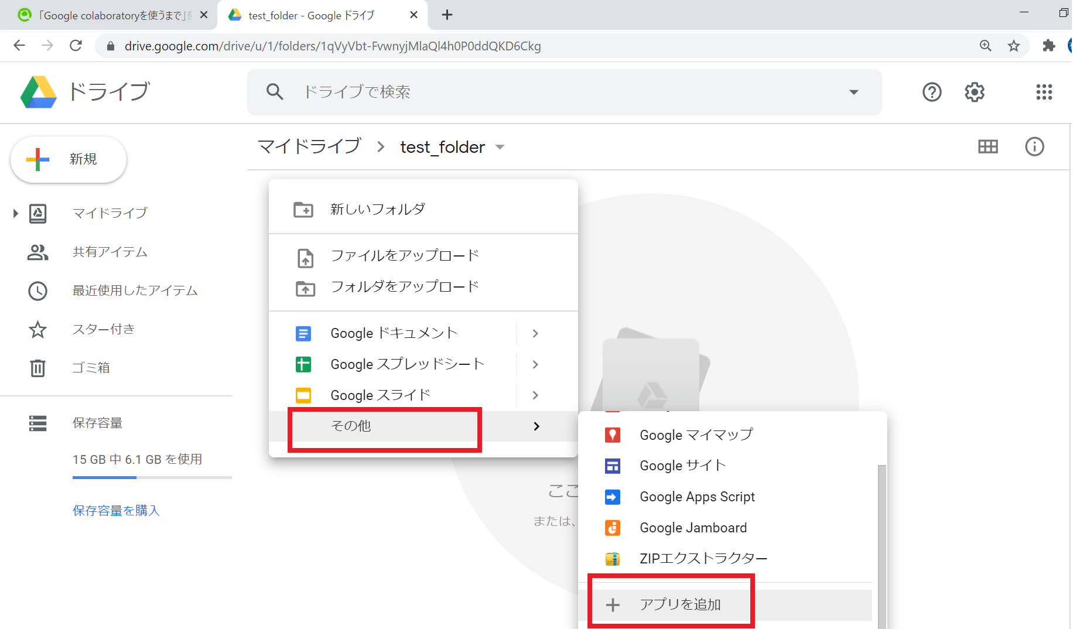Expand the その他 submenu arrow
The image size is (1073, 629).
pyautogui.click(x=536, y=426)
